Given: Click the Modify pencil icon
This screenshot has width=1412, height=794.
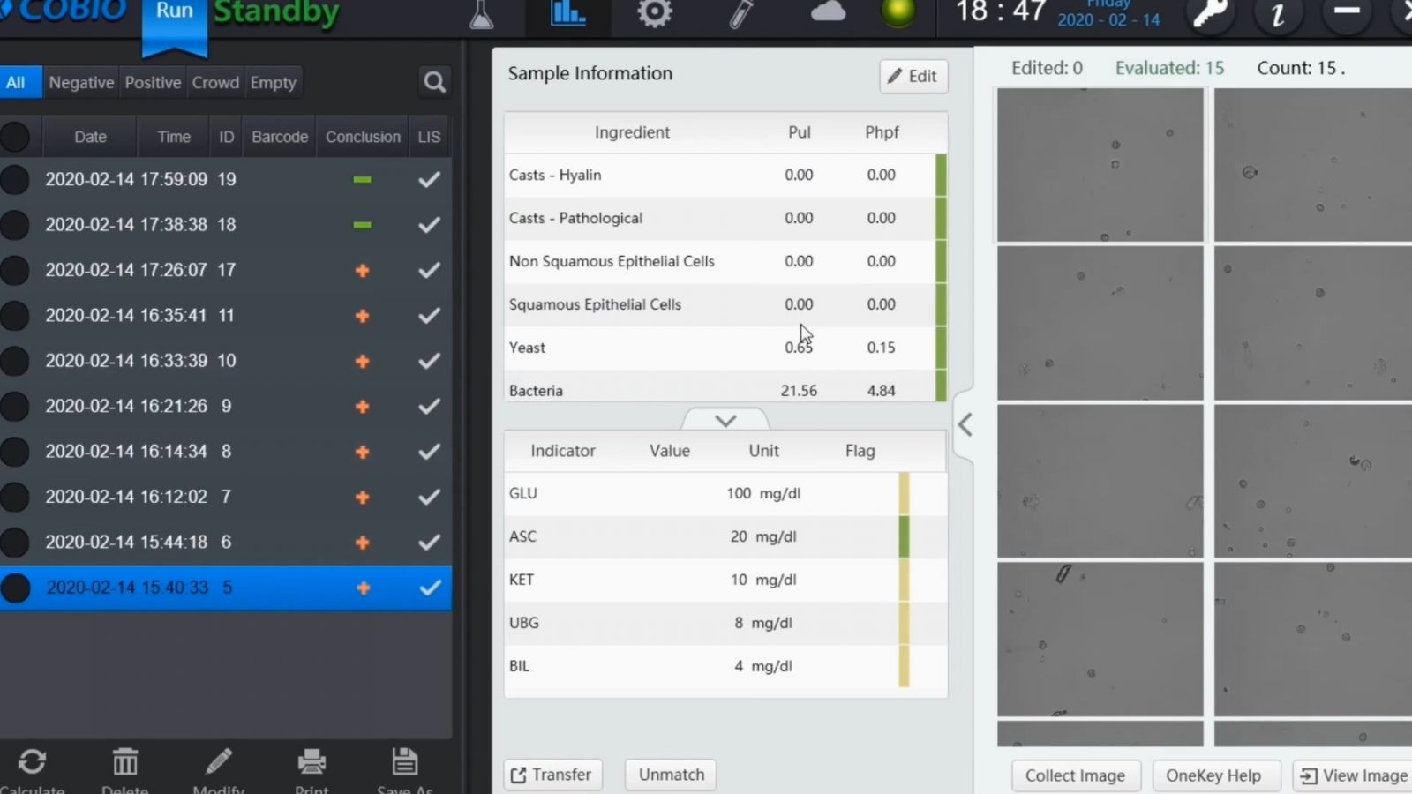Looking at the screenshot, I should pyautogui.click(x=219, y=761).
